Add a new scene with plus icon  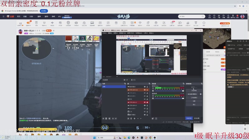[x=103, y=119]
